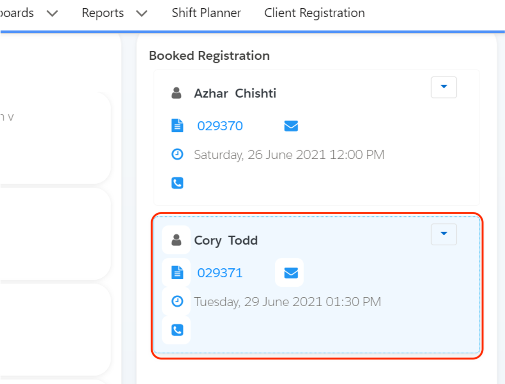
Task: Switch to the Client Registration tab
Action: tap(314, 13)
